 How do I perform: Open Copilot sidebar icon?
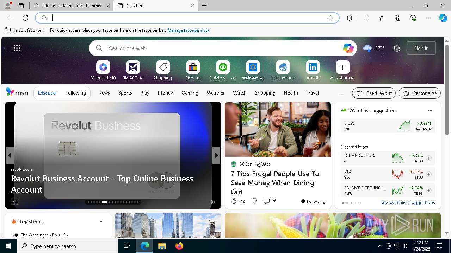click(443, 18)
